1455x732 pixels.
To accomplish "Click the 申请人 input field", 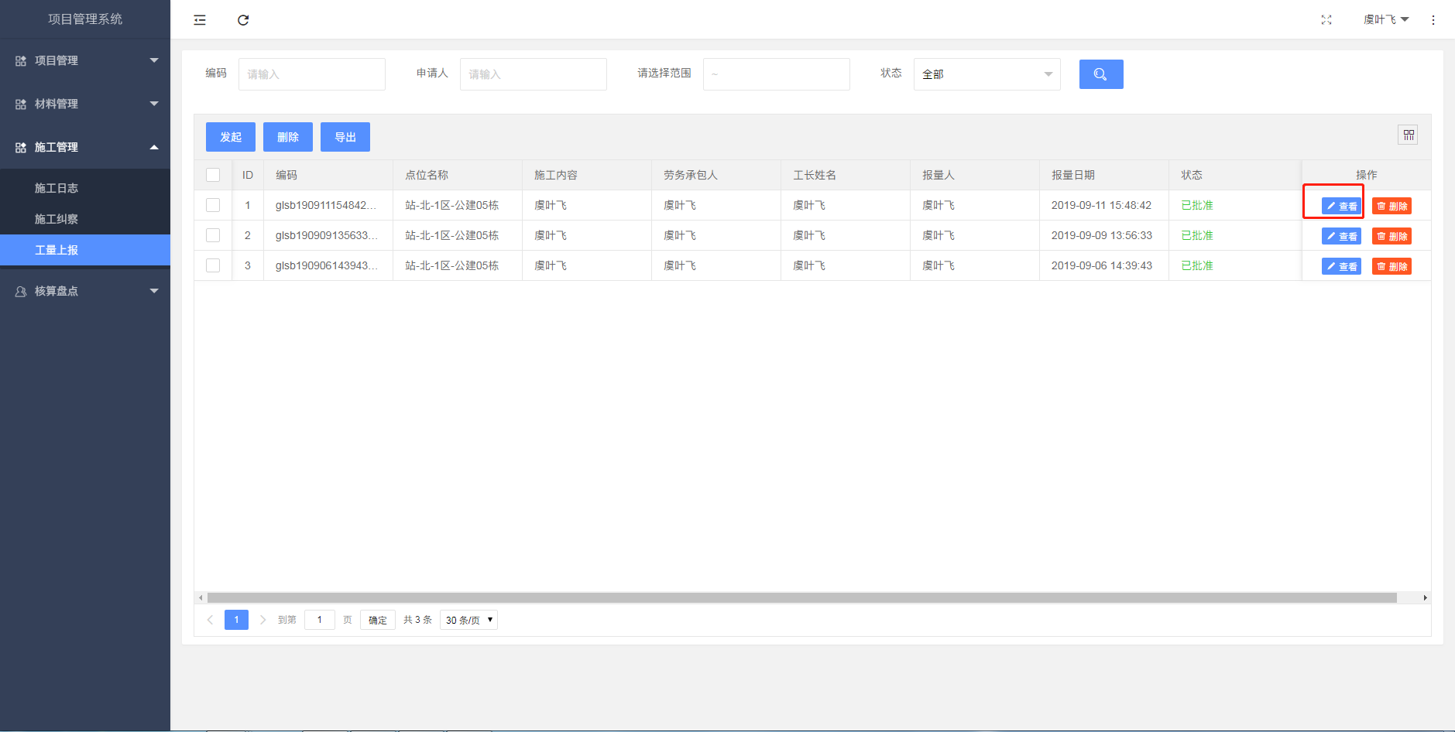I will (x=534, y=74).
